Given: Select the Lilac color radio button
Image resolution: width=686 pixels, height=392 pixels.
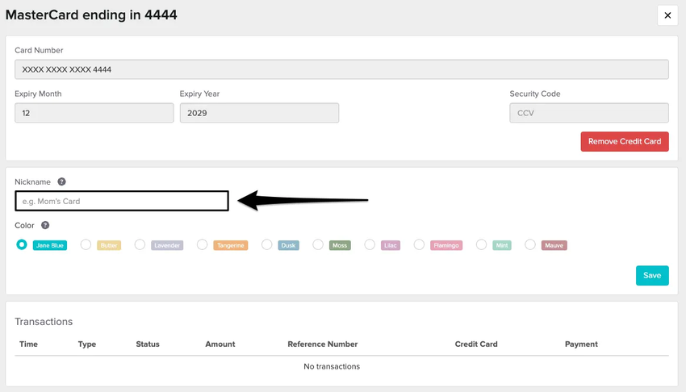Looking at the screenshot, I should pos(370,244).
